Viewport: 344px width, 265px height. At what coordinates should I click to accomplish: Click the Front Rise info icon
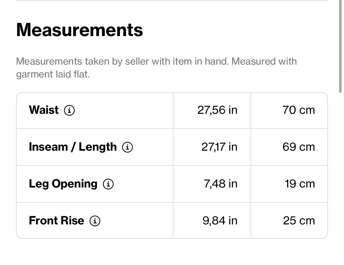click(x=95, y=221)
